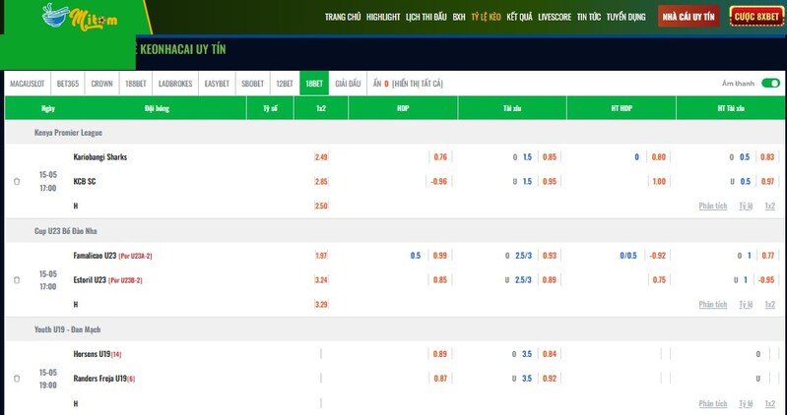The image size is (787, 415).
Task: Open BXH menu item
Action: pyautogui.click(x=459, y=17)
